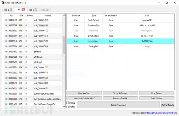Image resolution: width=179 pixels, height=116 pixels.
Task: Click Enabled cell of disabled NameRef rule
Action: (76, 30)
